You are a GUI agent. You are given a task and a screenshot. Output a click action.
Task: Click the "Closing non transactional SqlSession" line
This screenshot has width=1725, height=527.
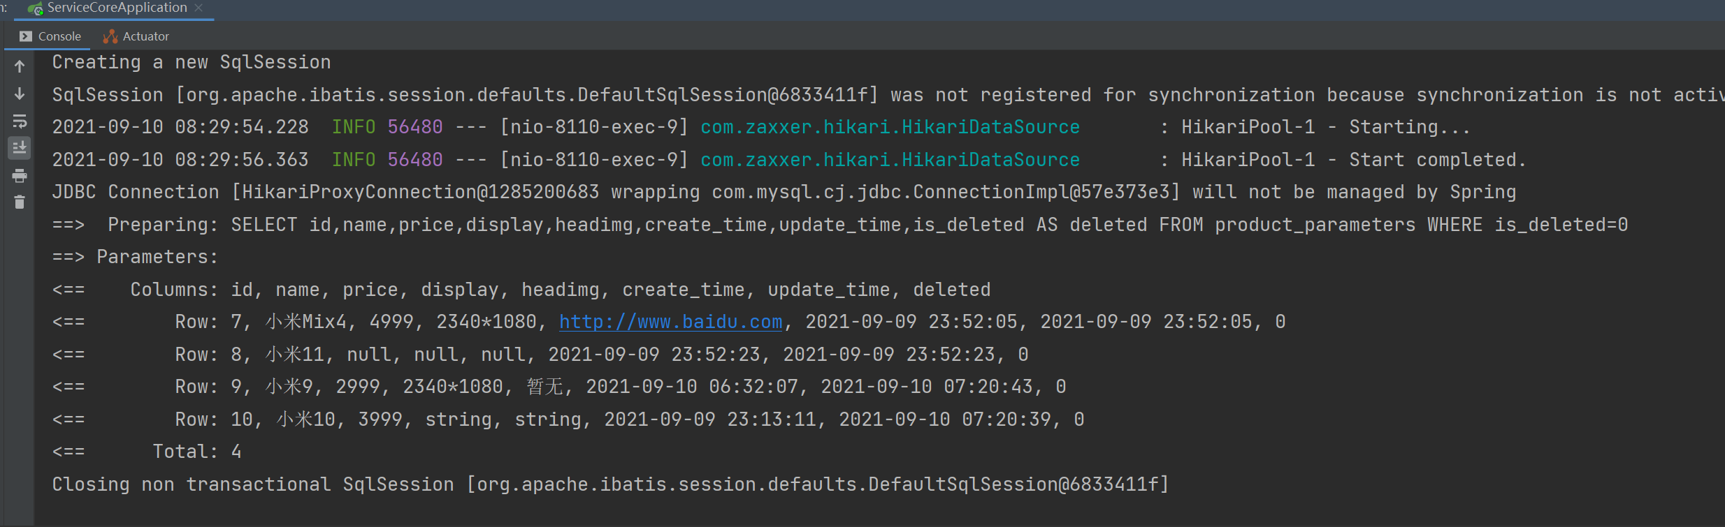click(x=609, y=484)
